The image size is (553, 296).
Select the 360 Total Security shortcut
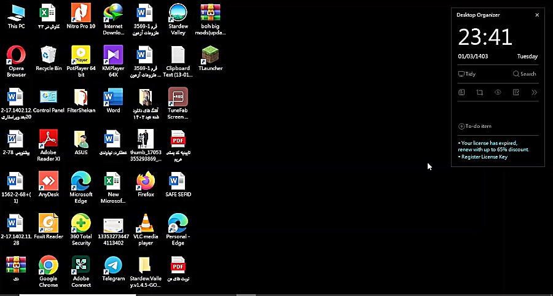(x=80, y=230)
